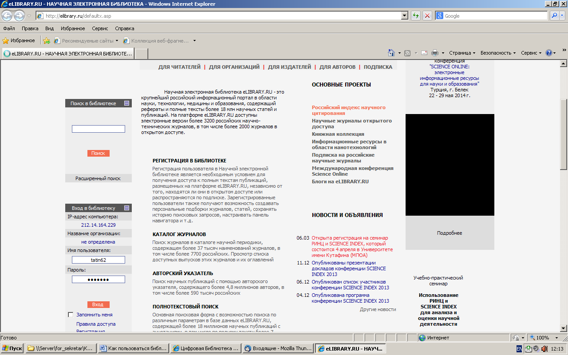
Task: Click the library search text field
Action: (99, 129)
